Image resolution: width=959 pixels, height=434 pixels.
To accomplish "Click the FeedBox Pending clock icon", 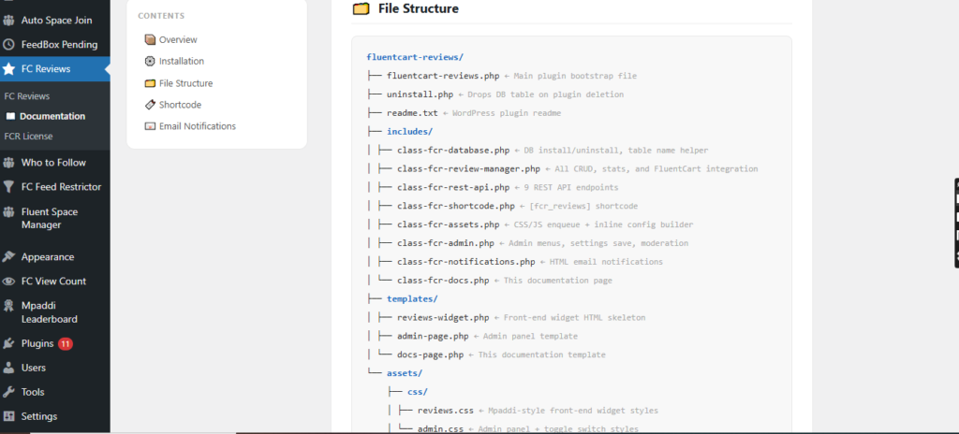I will point(8,45).
